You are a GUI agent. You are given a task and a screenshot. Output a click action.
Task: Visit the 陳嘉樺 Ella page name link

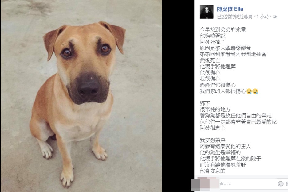230,9
